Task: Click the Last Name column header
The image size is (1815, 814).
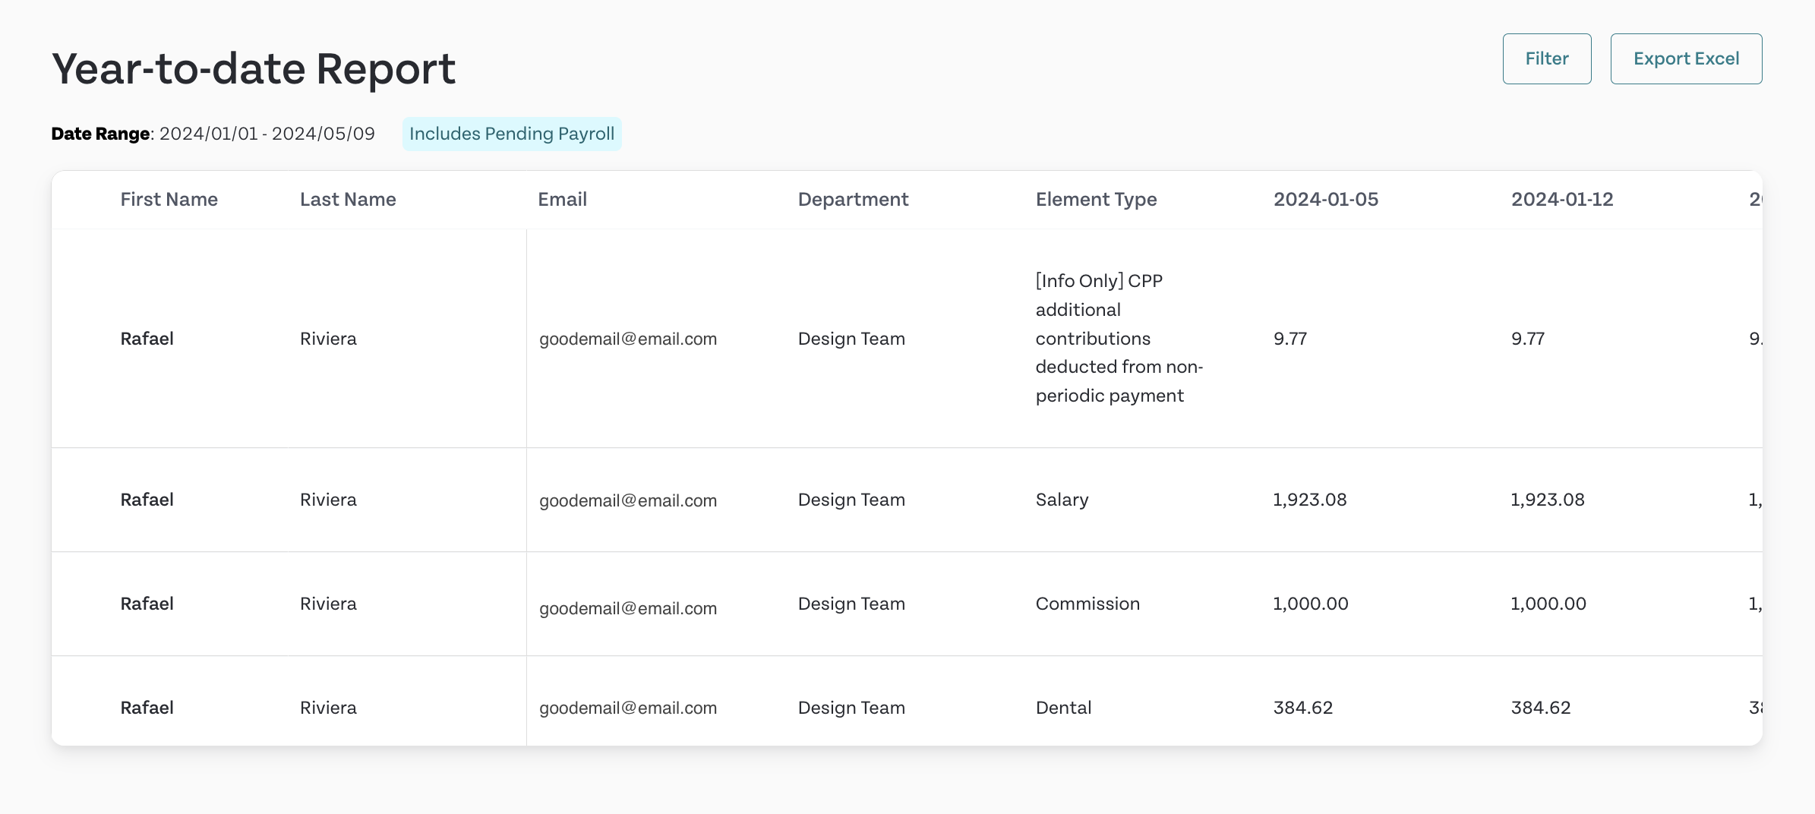Action: point(347,199)
